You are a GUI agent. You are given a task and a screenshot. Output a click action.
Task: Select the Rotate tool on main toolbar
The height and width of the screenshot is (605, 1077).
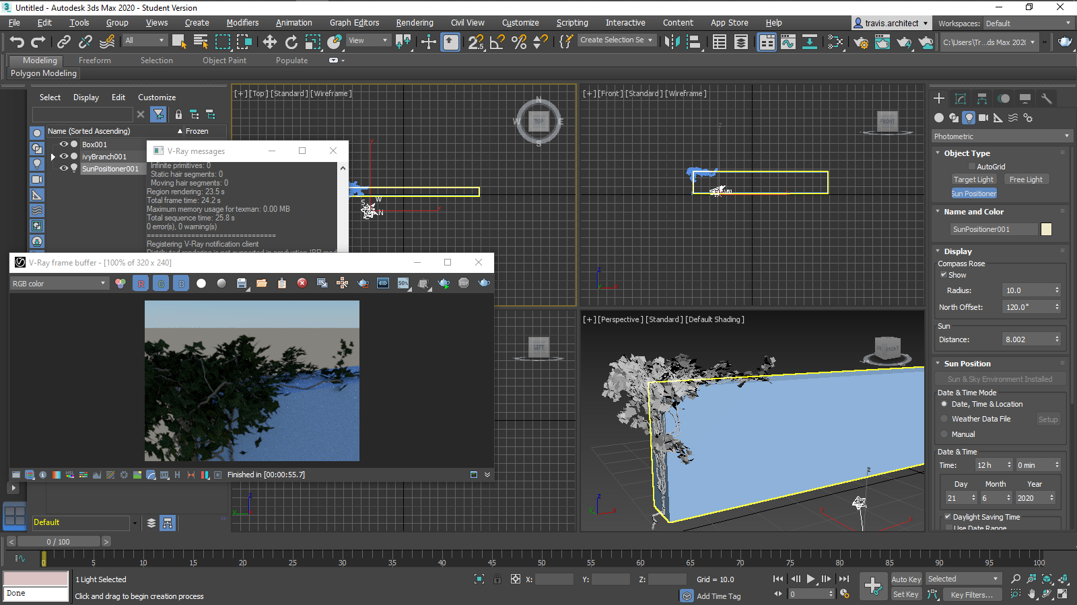click(290, 42)
